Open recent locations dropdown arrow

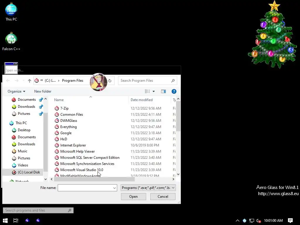[24, 81]
